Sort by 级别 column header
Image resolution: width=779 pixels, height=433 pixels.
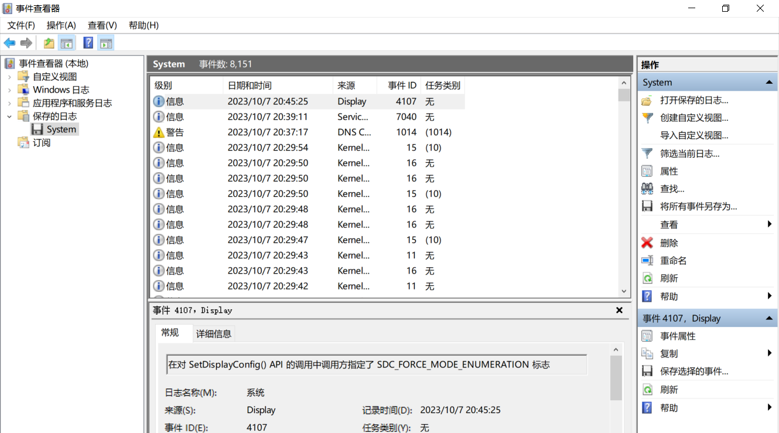point(187,86)
